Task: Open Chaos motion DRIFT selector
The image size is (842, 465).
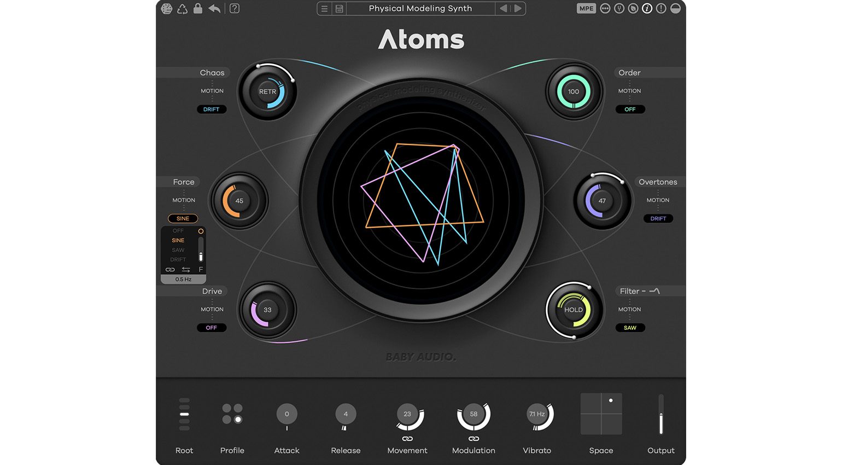Action: [x=212, y=109]
